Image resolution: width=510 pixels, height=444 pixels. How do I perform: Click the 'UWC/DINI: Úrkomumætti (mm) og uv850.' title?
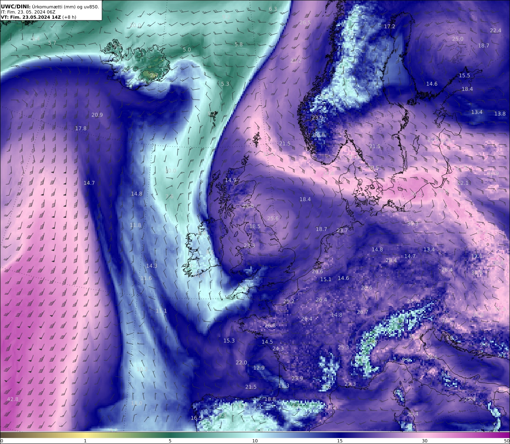(x=50, y=6)
